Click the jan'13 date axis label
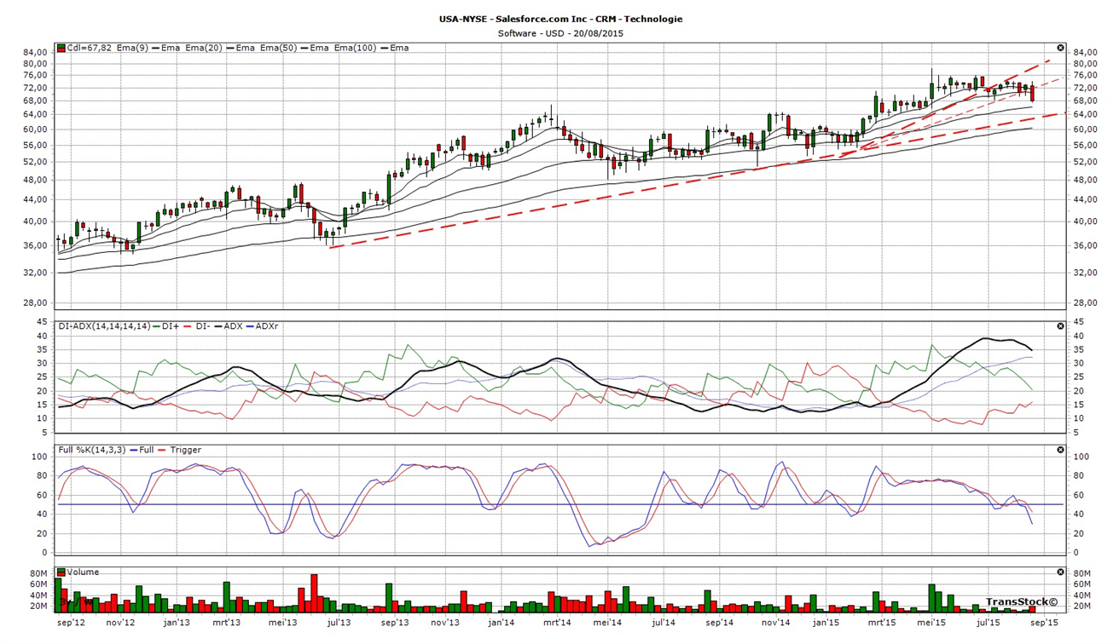This screenshot has height=644, width=1119. point(176,623)
